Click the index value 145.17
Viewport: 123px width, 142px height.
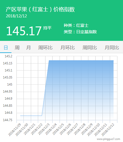(24, 31)
